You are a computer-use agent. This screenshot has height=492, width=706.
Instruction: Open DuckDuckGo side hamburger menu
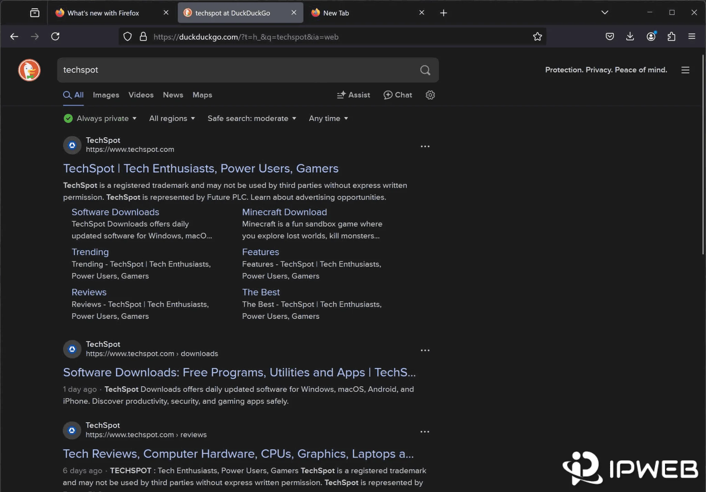tap(685, 70)
